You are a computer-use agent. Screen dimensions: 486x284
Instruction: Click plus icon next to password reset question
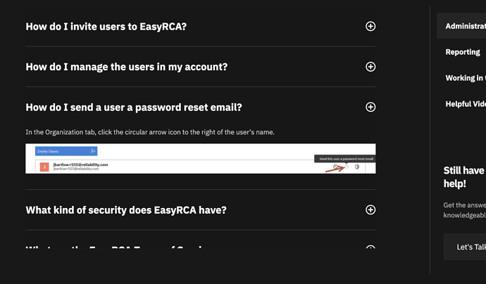pos(370,107)
